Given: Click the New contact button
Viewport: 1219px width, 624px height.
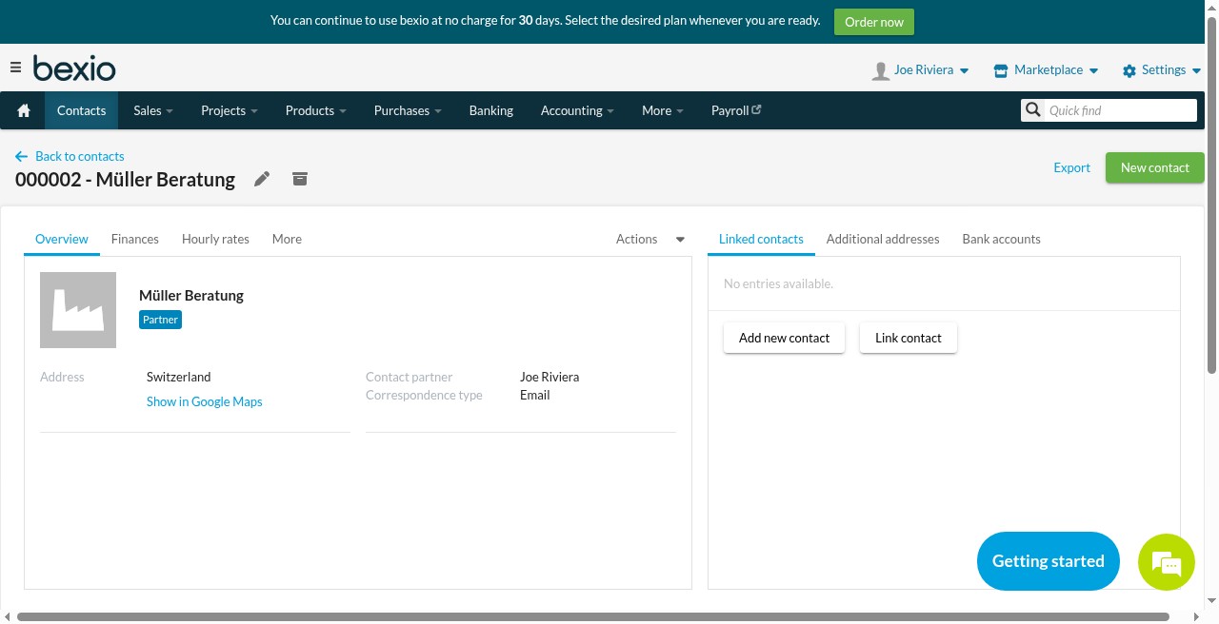Looking at the screenshot, I should (x=1154, y=167).
